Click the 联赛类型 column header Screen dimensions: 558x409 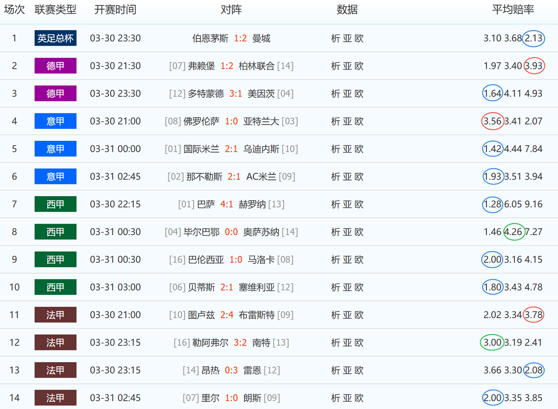(x=55, y=9)
